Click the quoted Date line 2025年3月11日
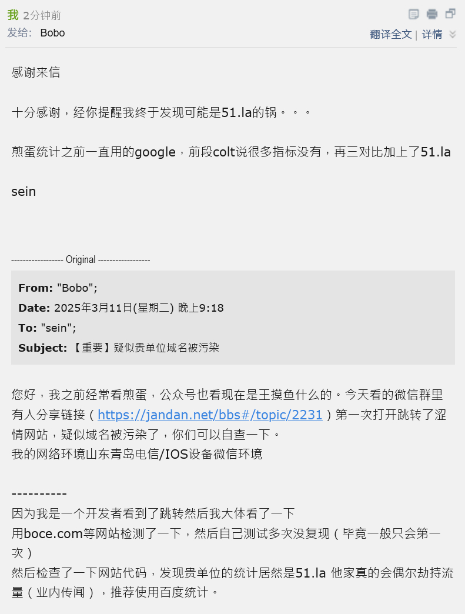 pos(121,308)
